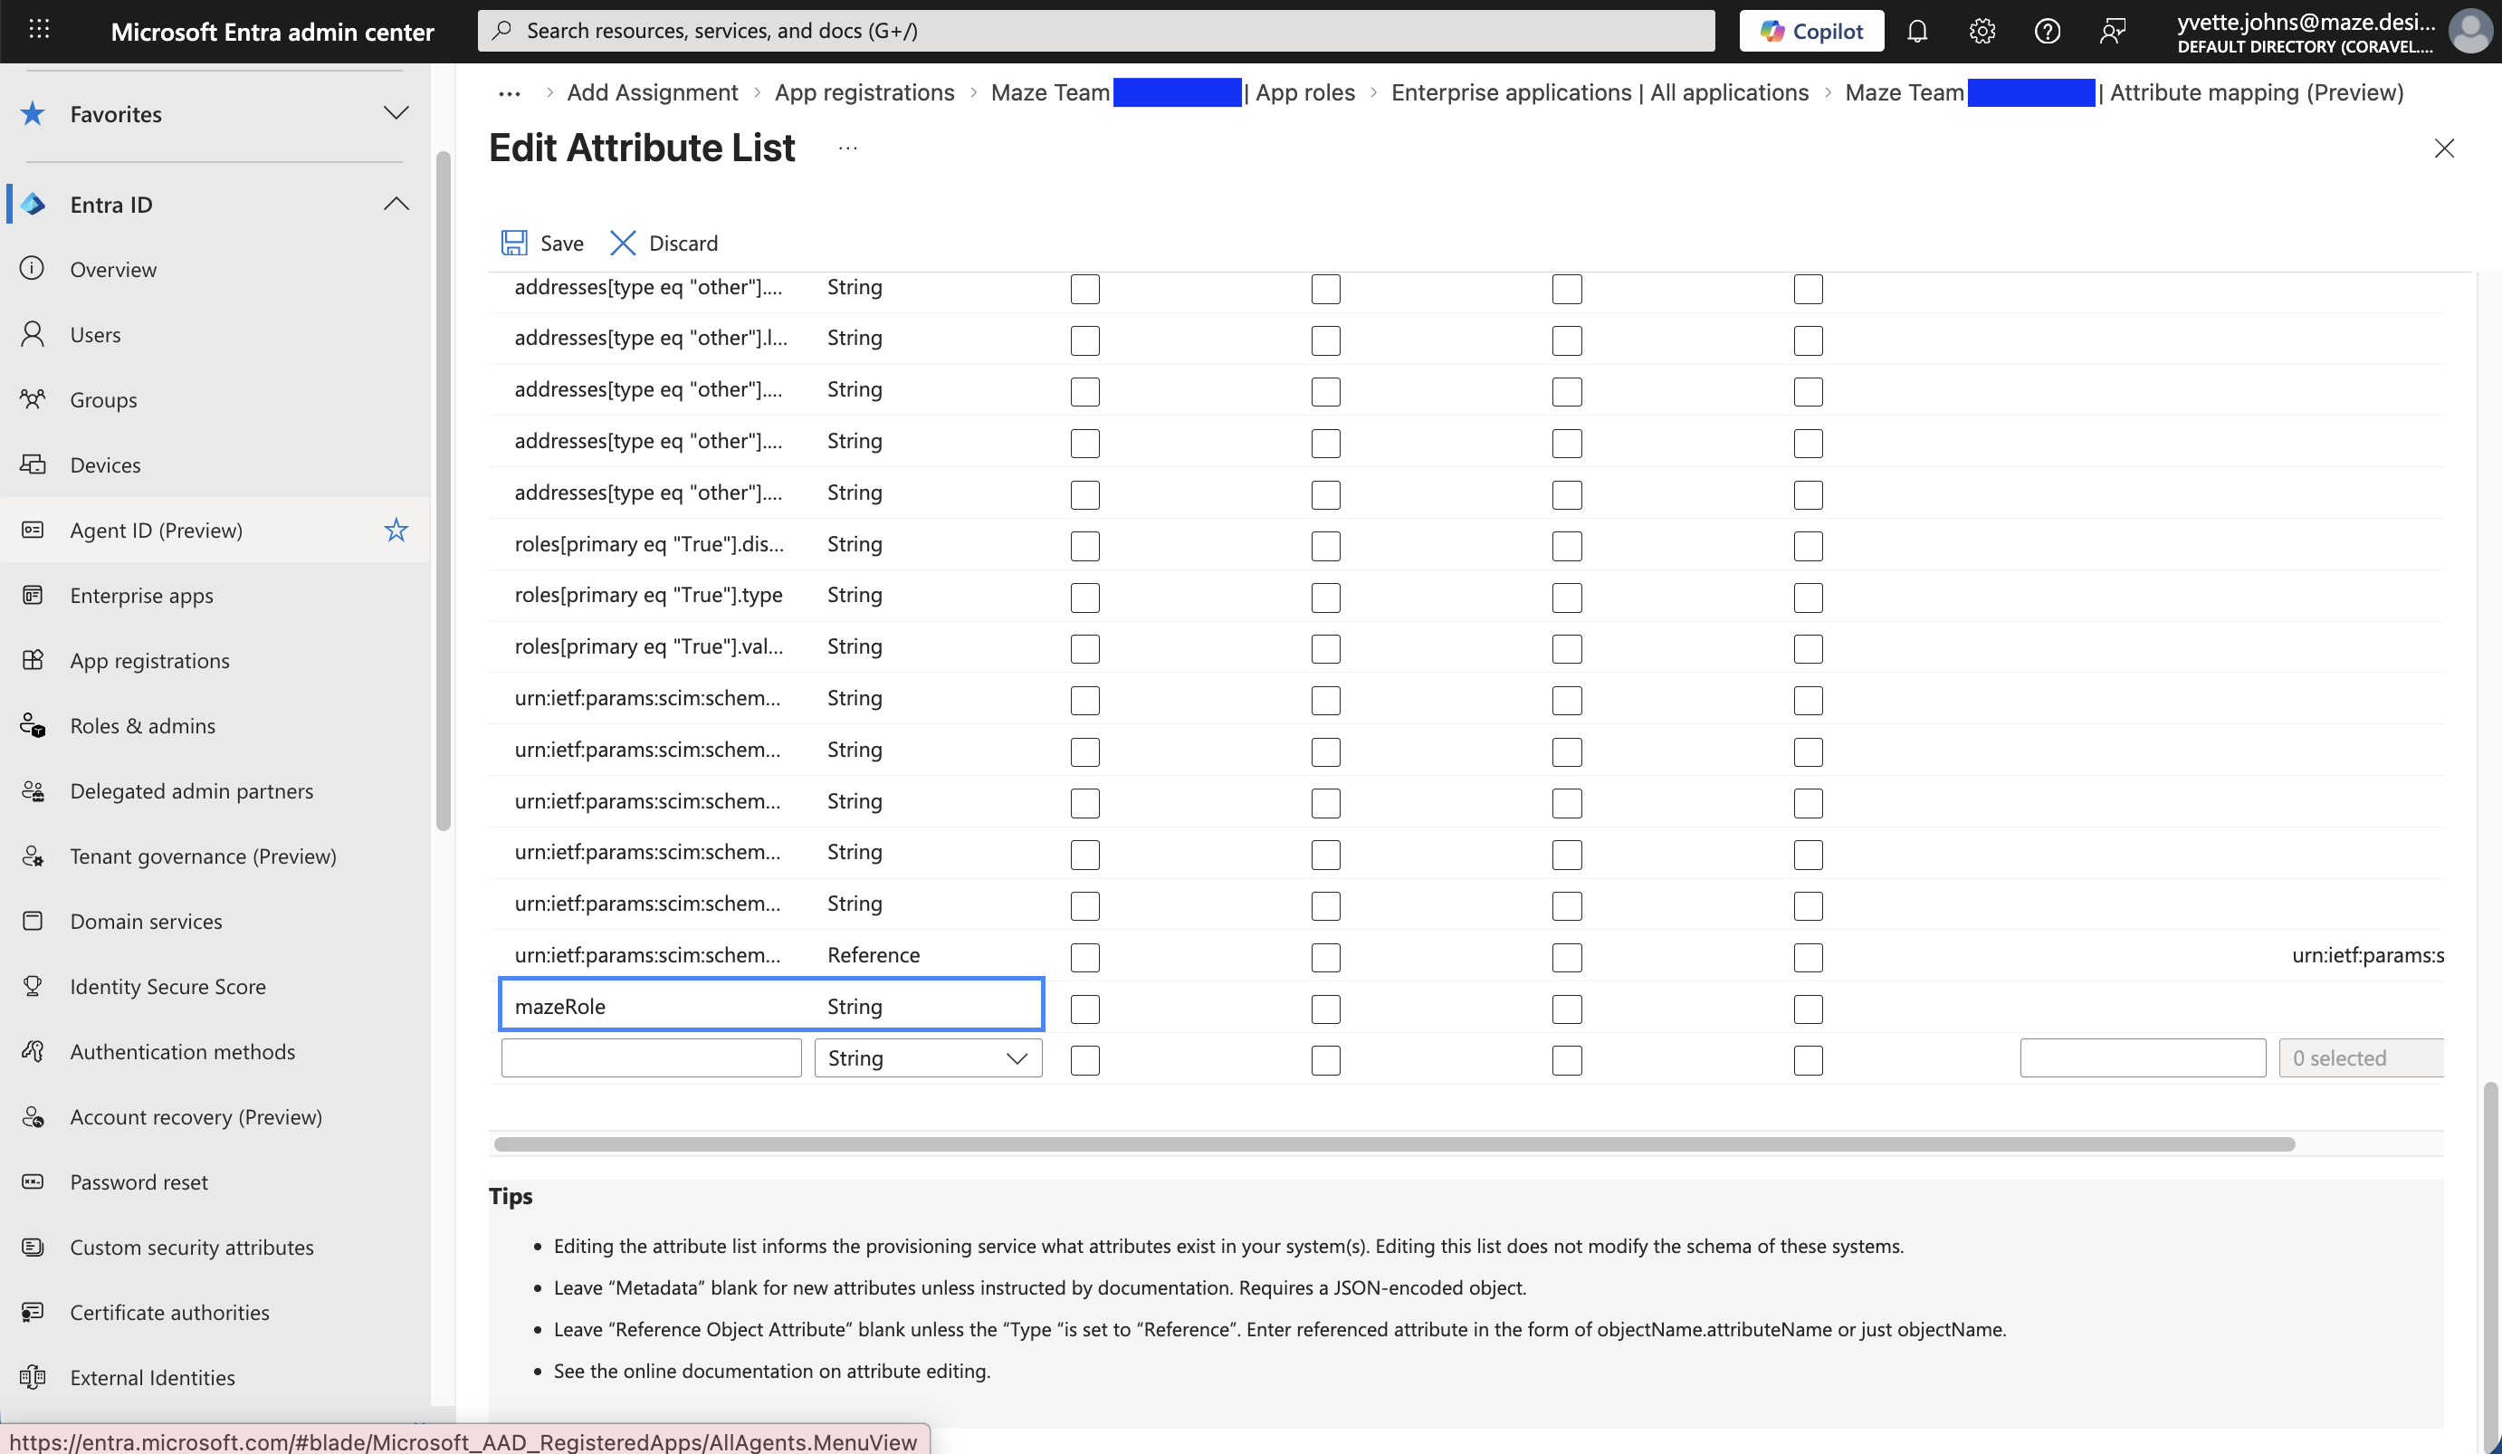The width and height of the screenshot is (2502, 1454).
Task: Tick fourth checkbox in mazeRole row
Action: (1808, 1009)
